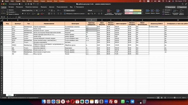
Task: Switch to page layout view icon
Action: click(162, 98)
